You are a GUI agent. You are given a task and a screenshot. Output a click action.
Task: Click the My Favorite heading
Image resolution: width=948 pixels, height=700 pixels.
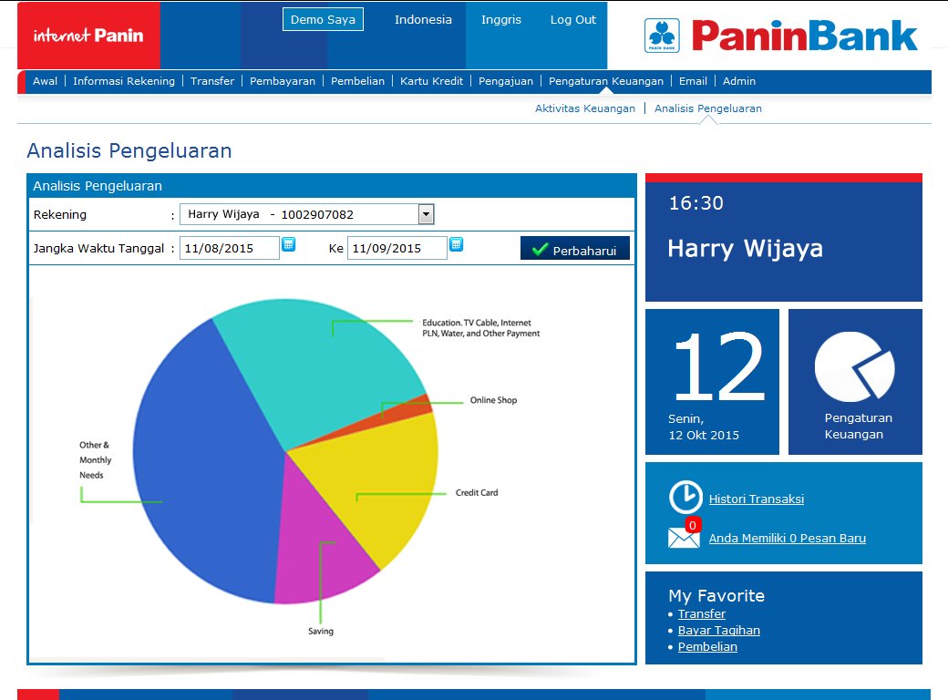pyautogui.click(x=716, y=595)
